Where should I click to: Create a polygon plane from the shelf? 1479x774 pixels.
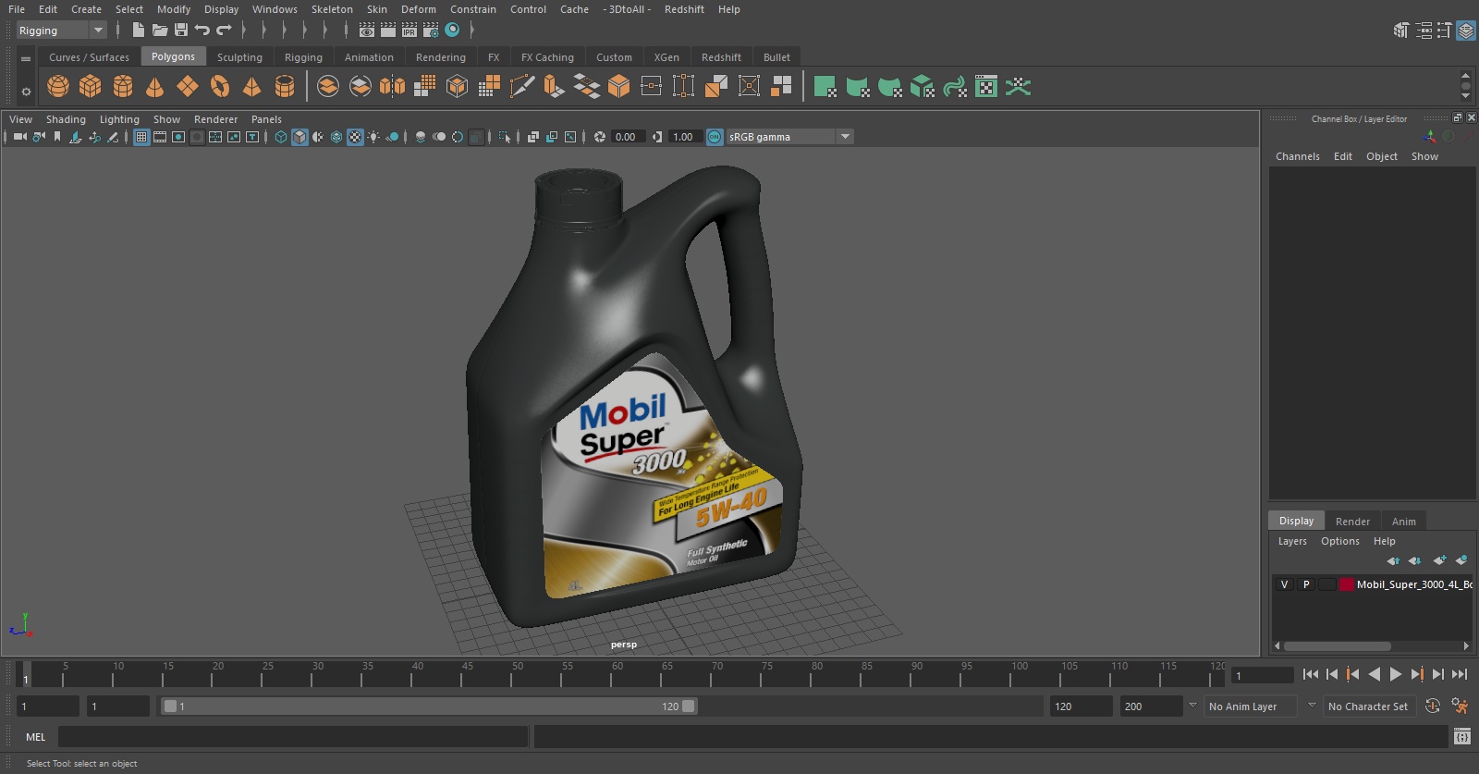pyautogui.click(x=188, y=87)
